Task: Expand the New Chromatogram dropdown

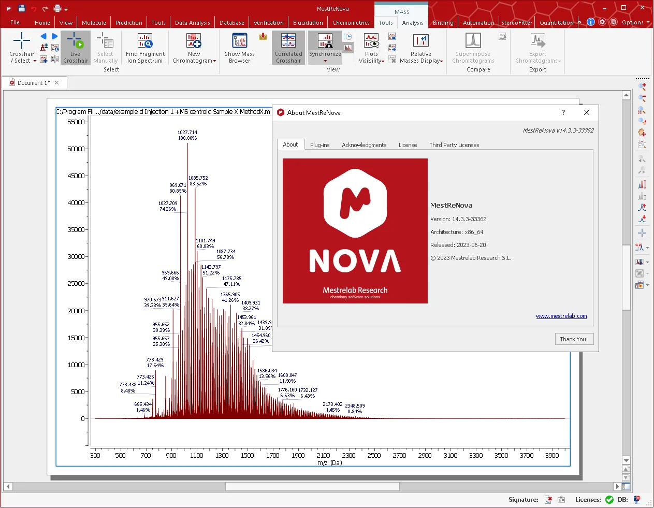Action: tap(214, 61)
